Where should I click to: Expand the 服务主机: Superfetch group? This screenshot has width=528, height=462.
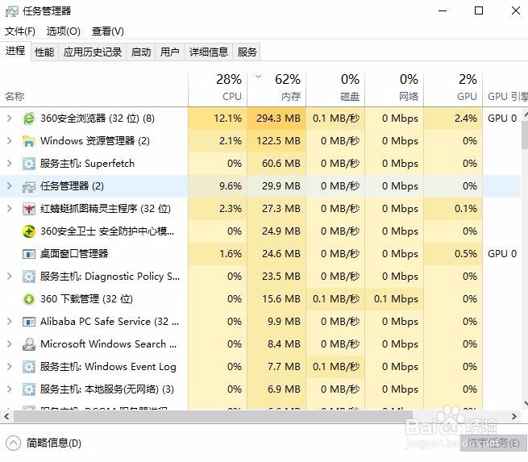click(10, 164)
